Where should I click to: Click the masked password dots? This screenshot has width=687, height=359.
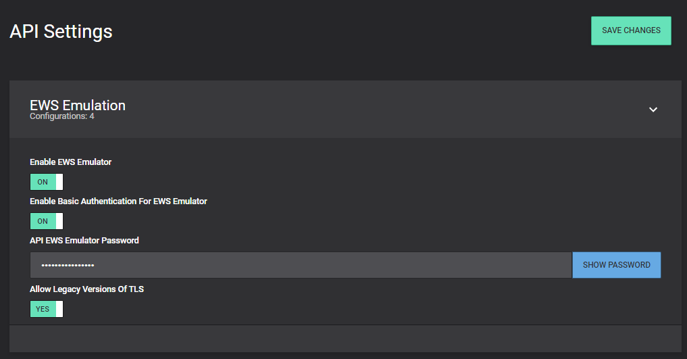pyautogui.click(x=68, y=265)
